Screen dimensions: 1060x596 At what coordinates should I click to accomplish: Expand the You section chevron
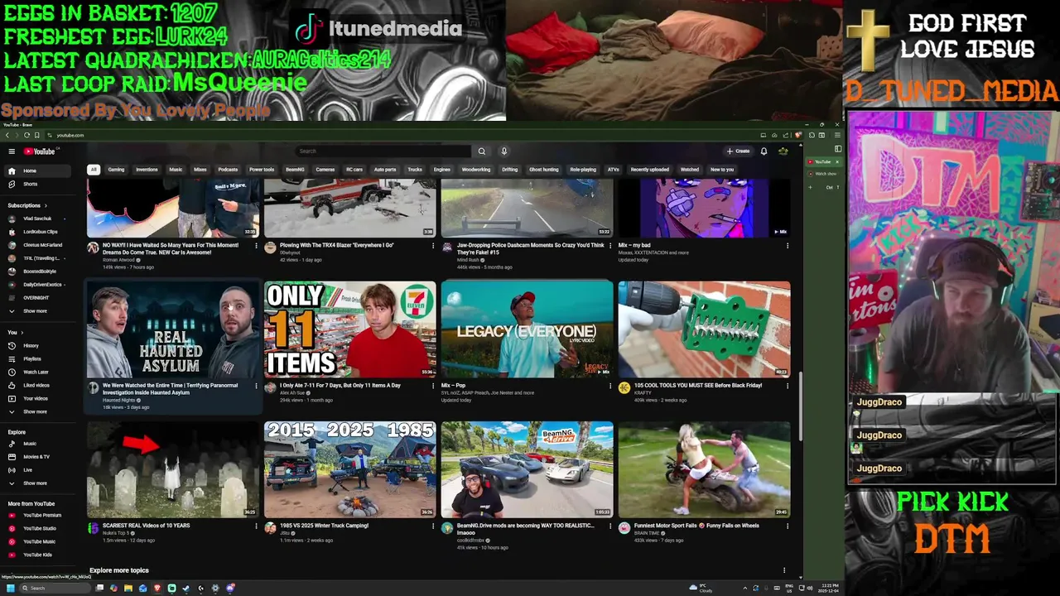coord(22,333)
